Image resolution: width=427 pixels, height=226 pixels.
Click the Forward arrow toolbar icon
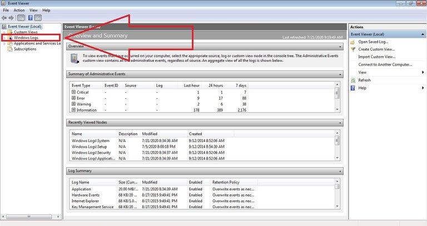tap(11, 18)
